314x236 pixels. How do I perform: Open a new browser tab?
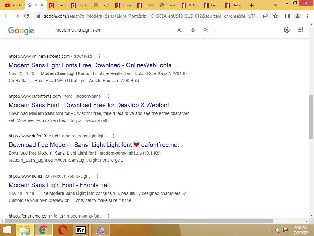252,5
